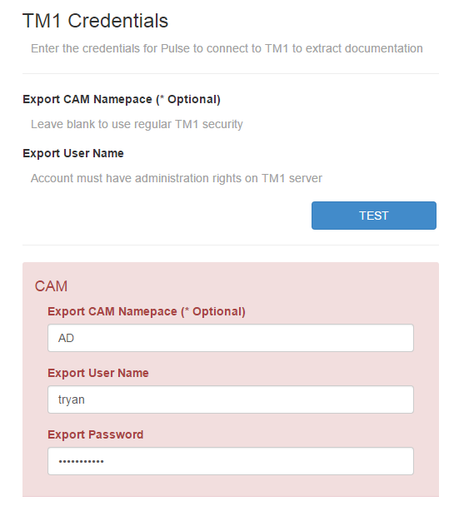Click the Export Password label
The height and width of the screenshot is (506, 454).
coord(95,434)
